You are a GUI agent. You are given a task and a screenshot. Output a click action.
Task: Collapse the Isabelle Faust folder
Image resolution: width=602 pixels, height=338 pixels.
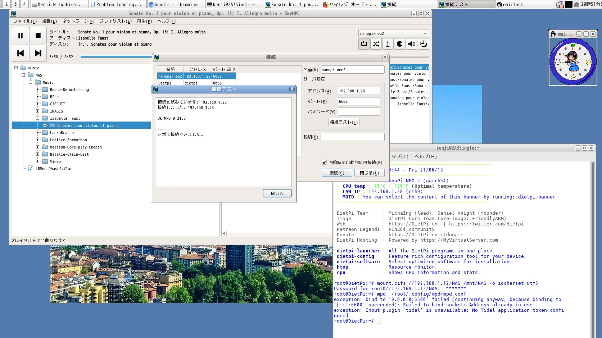click(38, 118)
